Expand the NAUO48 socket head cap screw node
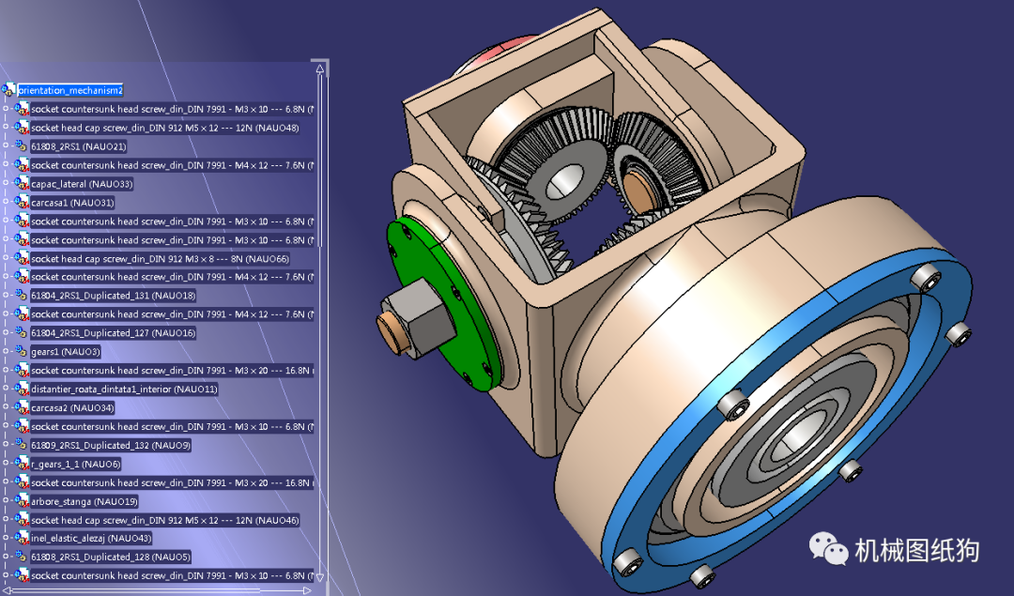This screenshot has width=1014, height=596. [6, 128]
